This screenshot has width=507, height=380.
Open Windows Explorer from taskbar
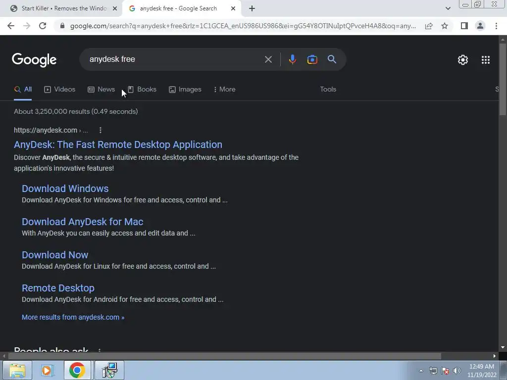click(17, 370)
